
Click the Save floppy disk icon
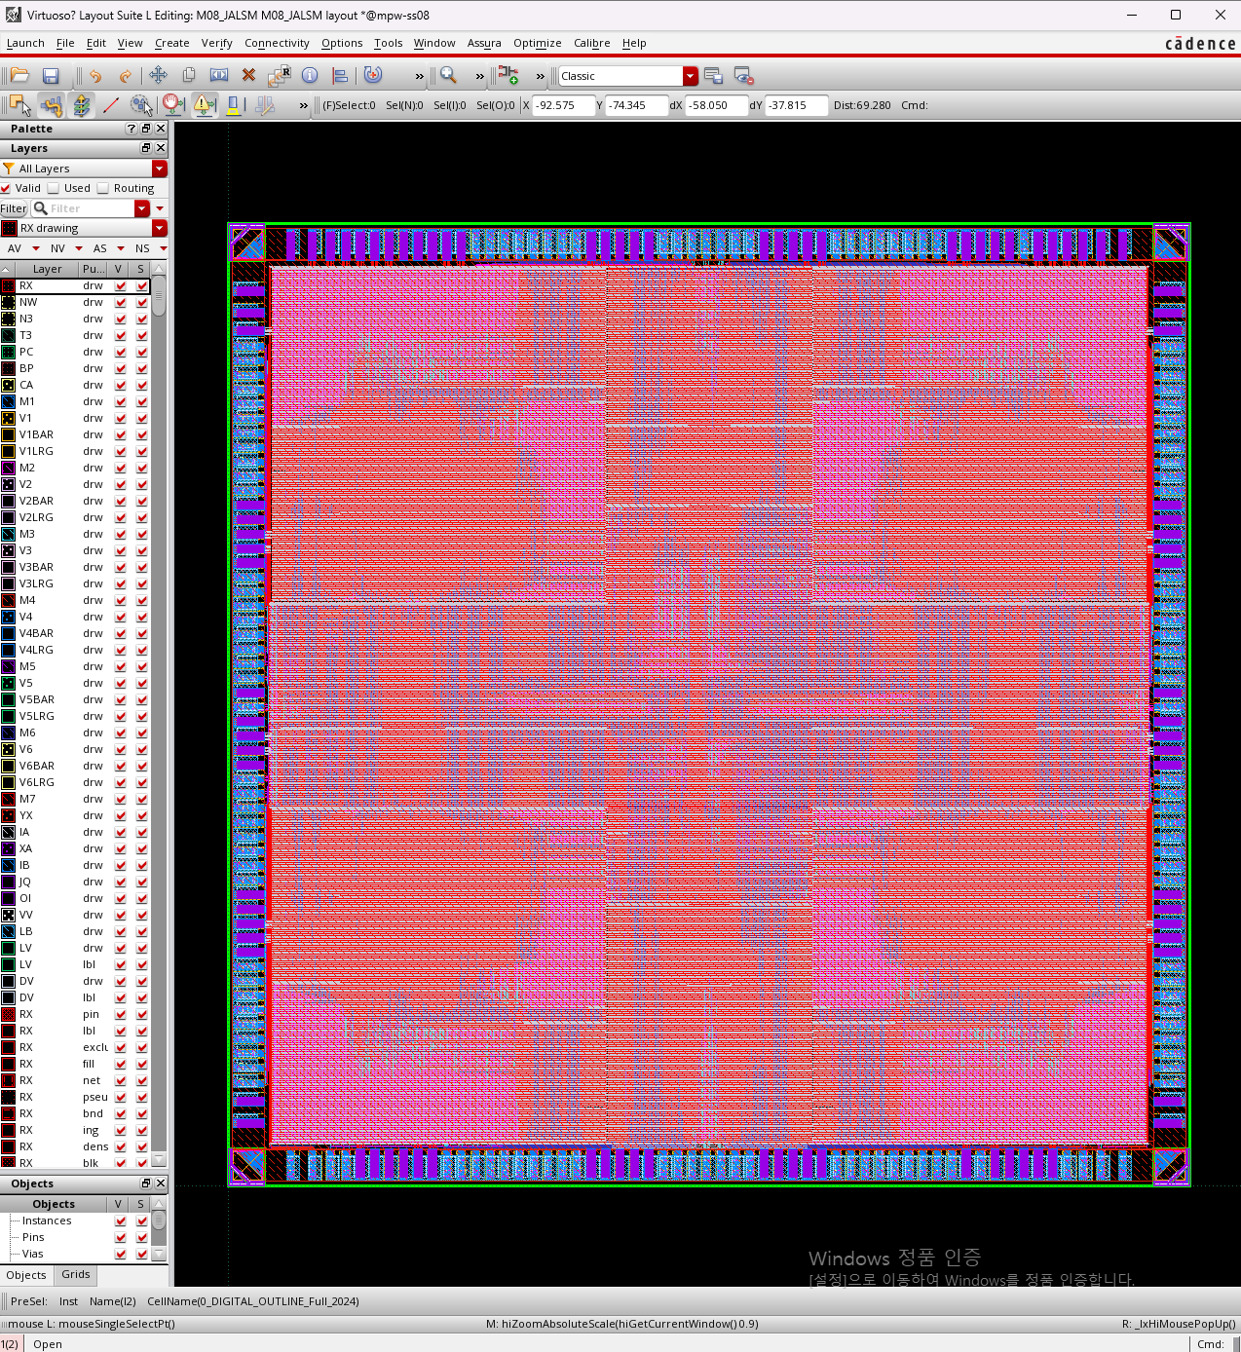[51, 76]
